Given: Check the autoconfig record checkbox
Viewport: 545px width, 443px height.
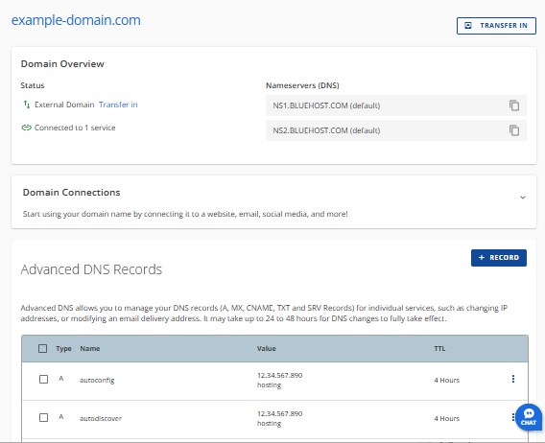Looking at the screenshot, I should (x=43, y=380).
